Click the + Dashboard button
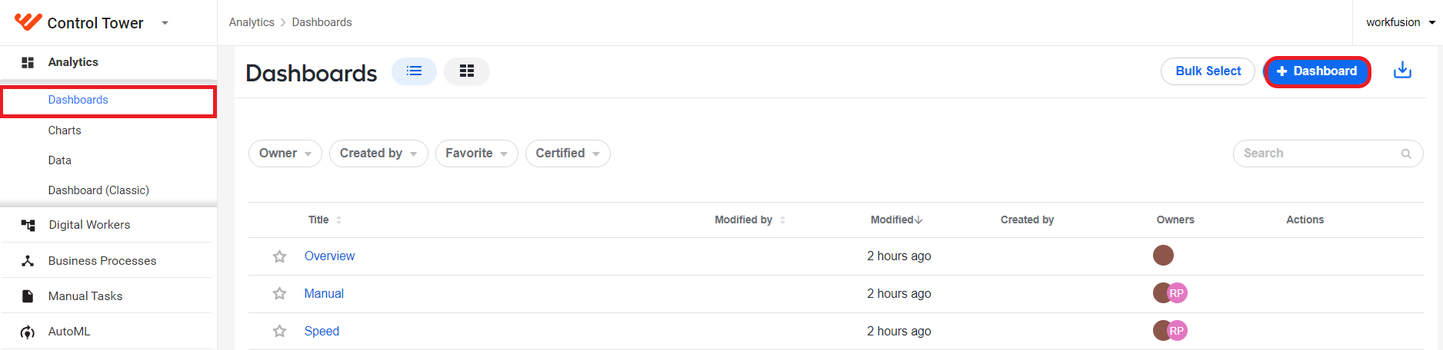The height and width of the screenshot is (350, 1443). [x=1317, y=71]
